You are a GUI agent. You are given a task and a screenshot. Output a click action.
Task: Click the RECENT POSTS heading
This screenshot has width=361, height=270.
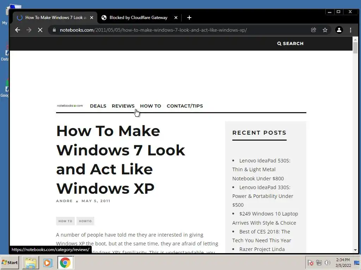click(259, 133)
